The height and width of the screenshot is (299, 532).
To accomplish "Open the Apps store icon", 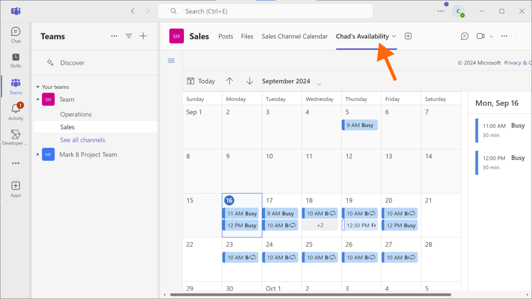I will coord(16,189).
